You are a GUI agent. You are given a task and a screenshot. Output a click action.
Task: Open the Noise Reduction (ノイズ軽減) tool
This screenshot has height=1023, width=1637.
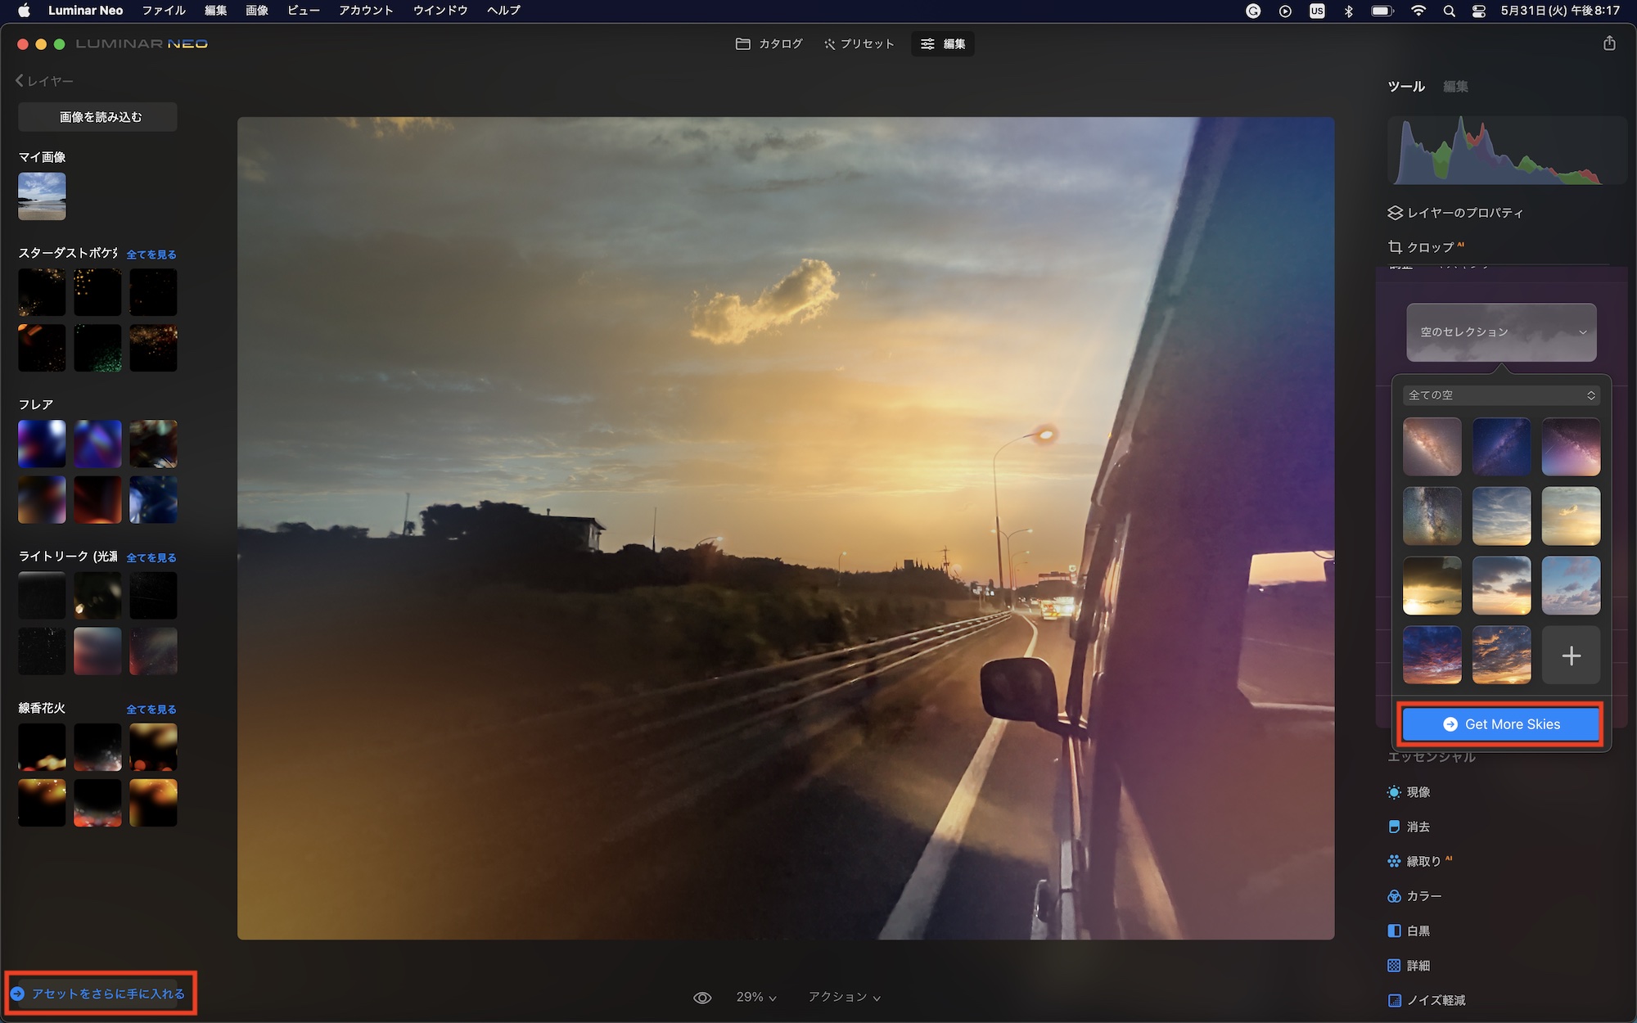(x=1435, y=1000)
